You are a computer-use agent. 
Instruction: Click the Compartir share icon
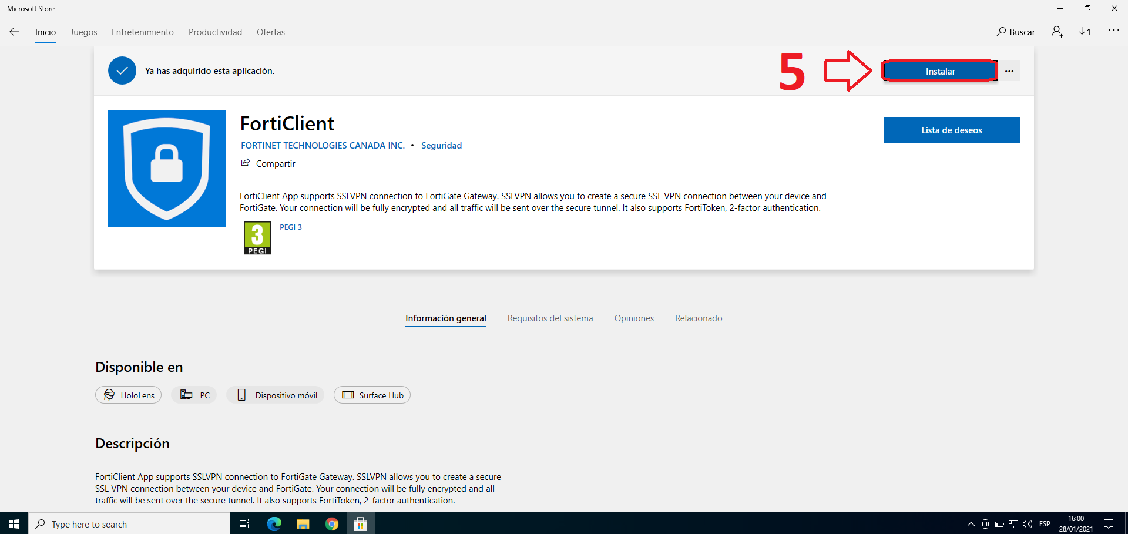click(246, 163)
